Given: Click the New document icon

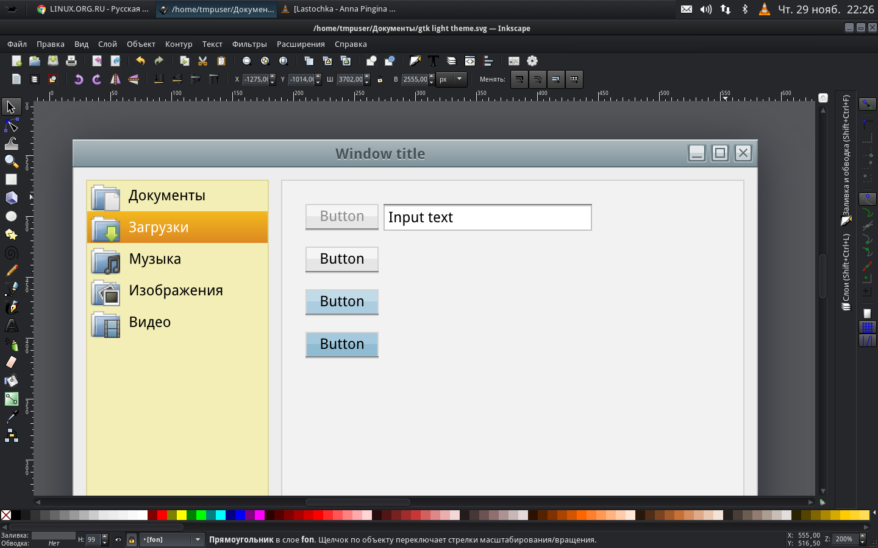Looking at the screenshot, I should (16, 61).
